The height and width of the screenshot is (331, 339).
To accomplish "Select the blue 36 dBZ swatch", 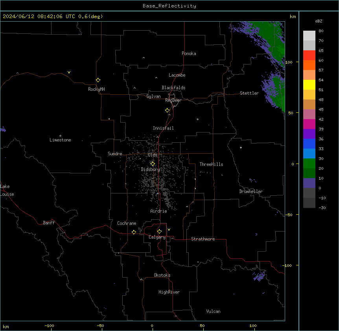I will (309, 143).
